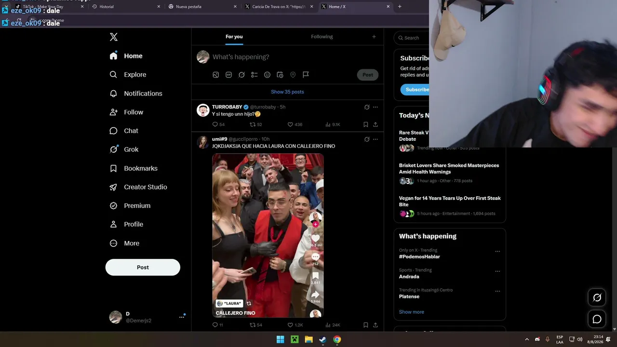The height and width of the screenshot is (347, 617).
Task: Like TURROBABY's post
Action: pos(295,124)
